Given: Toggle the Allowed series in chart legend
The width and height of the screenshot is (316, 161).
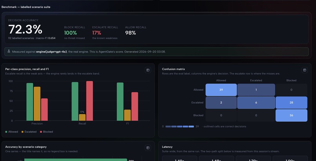Looking at the screenshot, I should point(11,132).
